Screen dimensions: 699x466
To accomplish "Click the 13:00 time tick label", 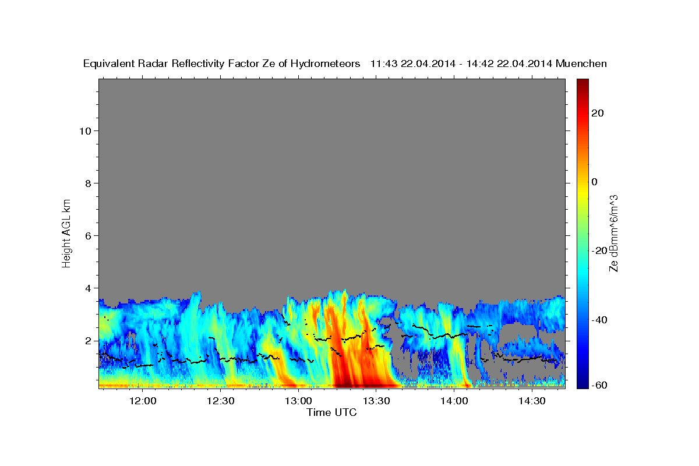I will pyautogui.click(x=298, y=401).
